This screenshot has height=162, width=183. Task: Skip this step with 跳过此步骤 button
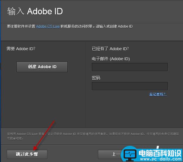point(27,154)
